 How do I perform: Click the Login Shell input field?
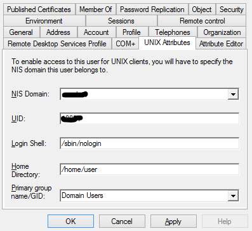pos(150,143)
